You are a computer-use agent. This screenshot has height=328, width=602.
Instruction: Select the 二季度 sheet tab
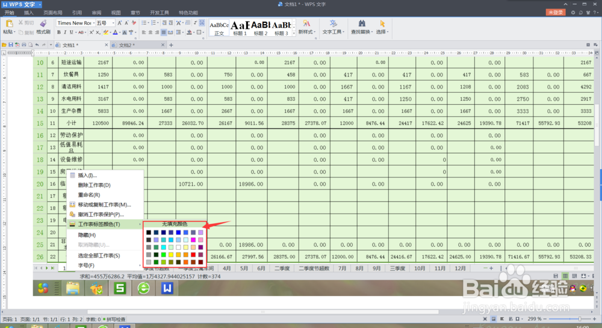282,268
